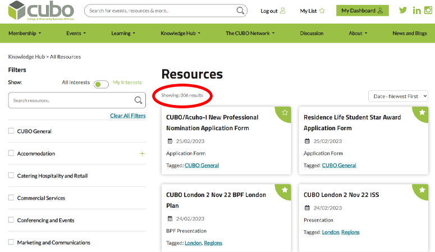Open the Events dropdown menu
The height and width of the screenshot is (252, 435).
(76, 33)
